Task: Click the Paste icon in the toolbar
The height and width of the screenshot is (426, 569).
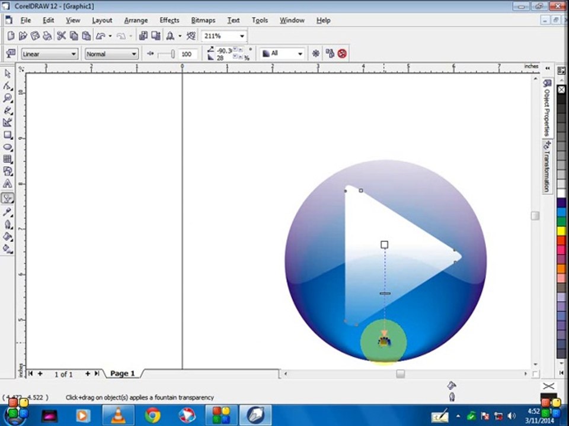Action: [86, 35]
